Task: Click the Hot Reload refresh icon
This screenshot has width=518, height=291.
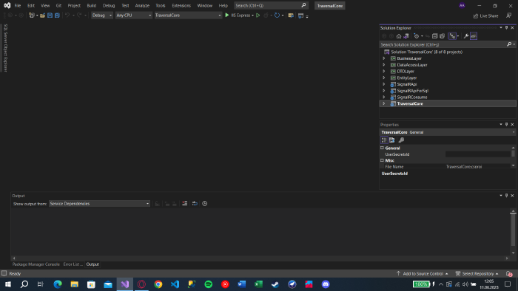Action: [277, 16]
